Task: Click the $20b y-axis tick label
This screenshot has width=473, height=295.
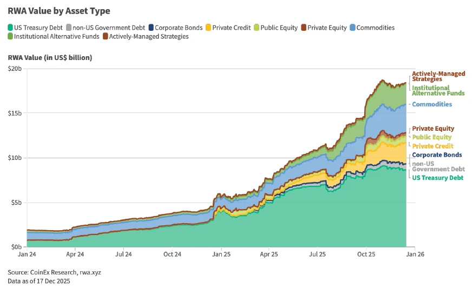Action: tap(15, 69)
